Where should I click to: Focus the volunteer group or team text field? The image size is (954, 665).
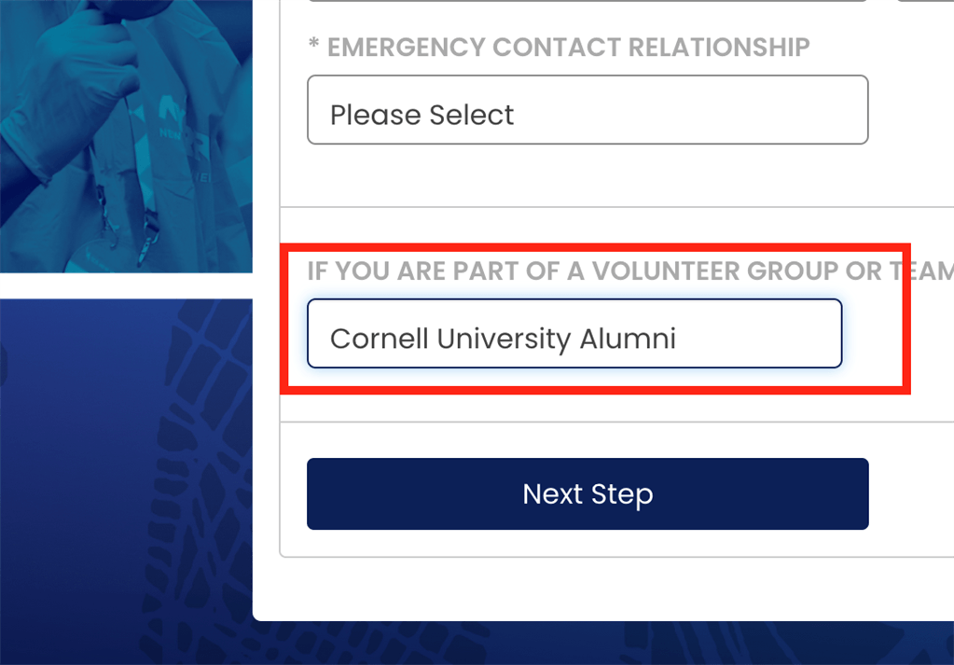point(574,333)
